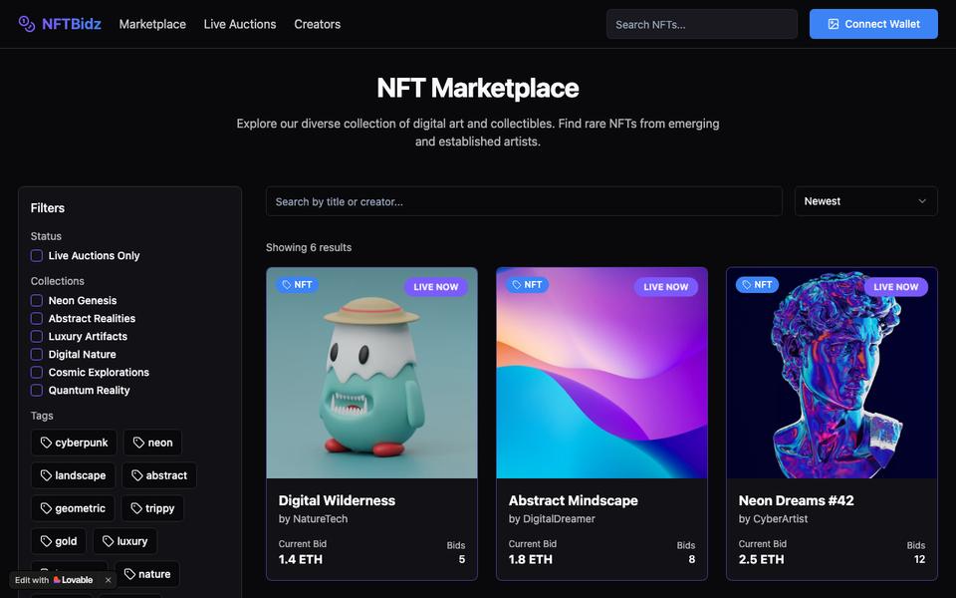Click the Neon Dreams #42 title

[x=796, y=500]
